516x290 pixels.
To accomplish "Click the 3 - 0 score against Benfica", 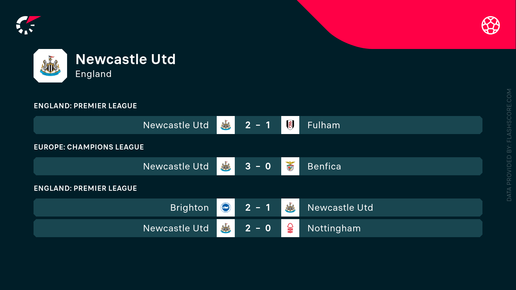I will 258,166.
